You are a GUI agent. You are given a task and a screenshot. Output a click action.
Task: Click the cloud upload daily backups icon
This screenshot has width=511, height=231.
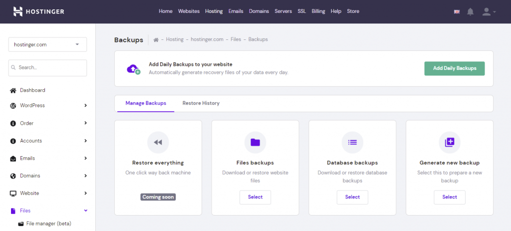pos(133,69)
